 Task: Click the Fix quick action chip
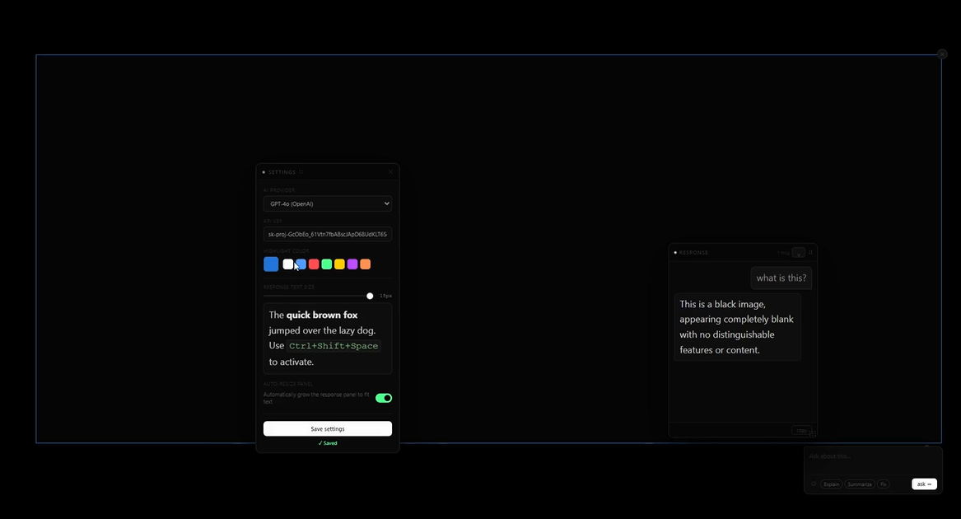pyautogui.click(x=883, y=484)
